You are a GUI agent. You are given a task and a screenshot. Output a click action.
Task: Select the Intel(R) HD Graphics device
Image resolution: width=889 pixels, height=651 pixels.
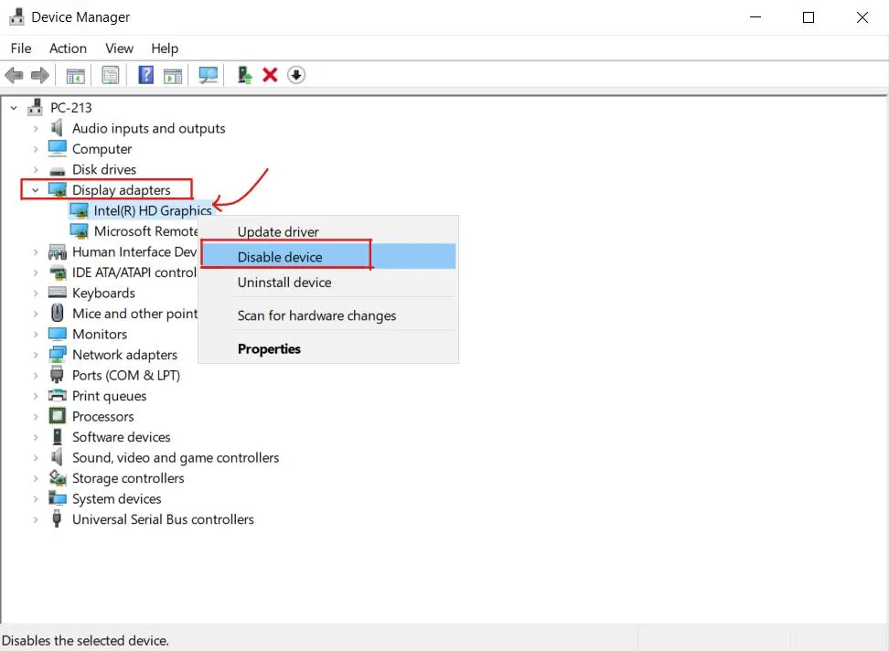pos(151,210)
